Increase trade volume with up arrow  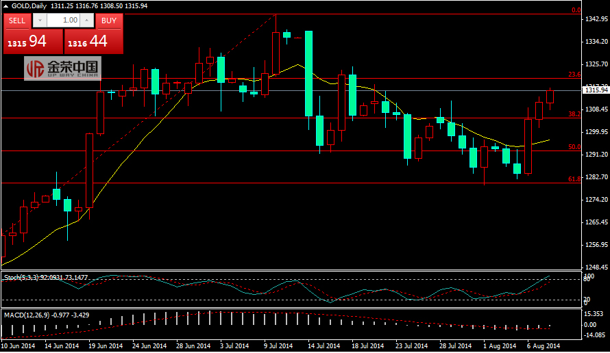[88, 21]
